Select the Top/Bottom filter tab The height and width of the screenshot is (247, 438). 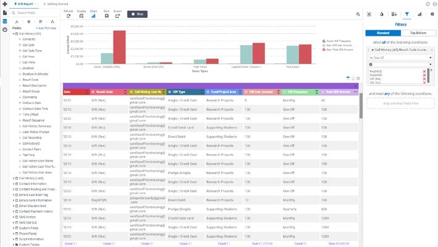(x=418, y=33)
